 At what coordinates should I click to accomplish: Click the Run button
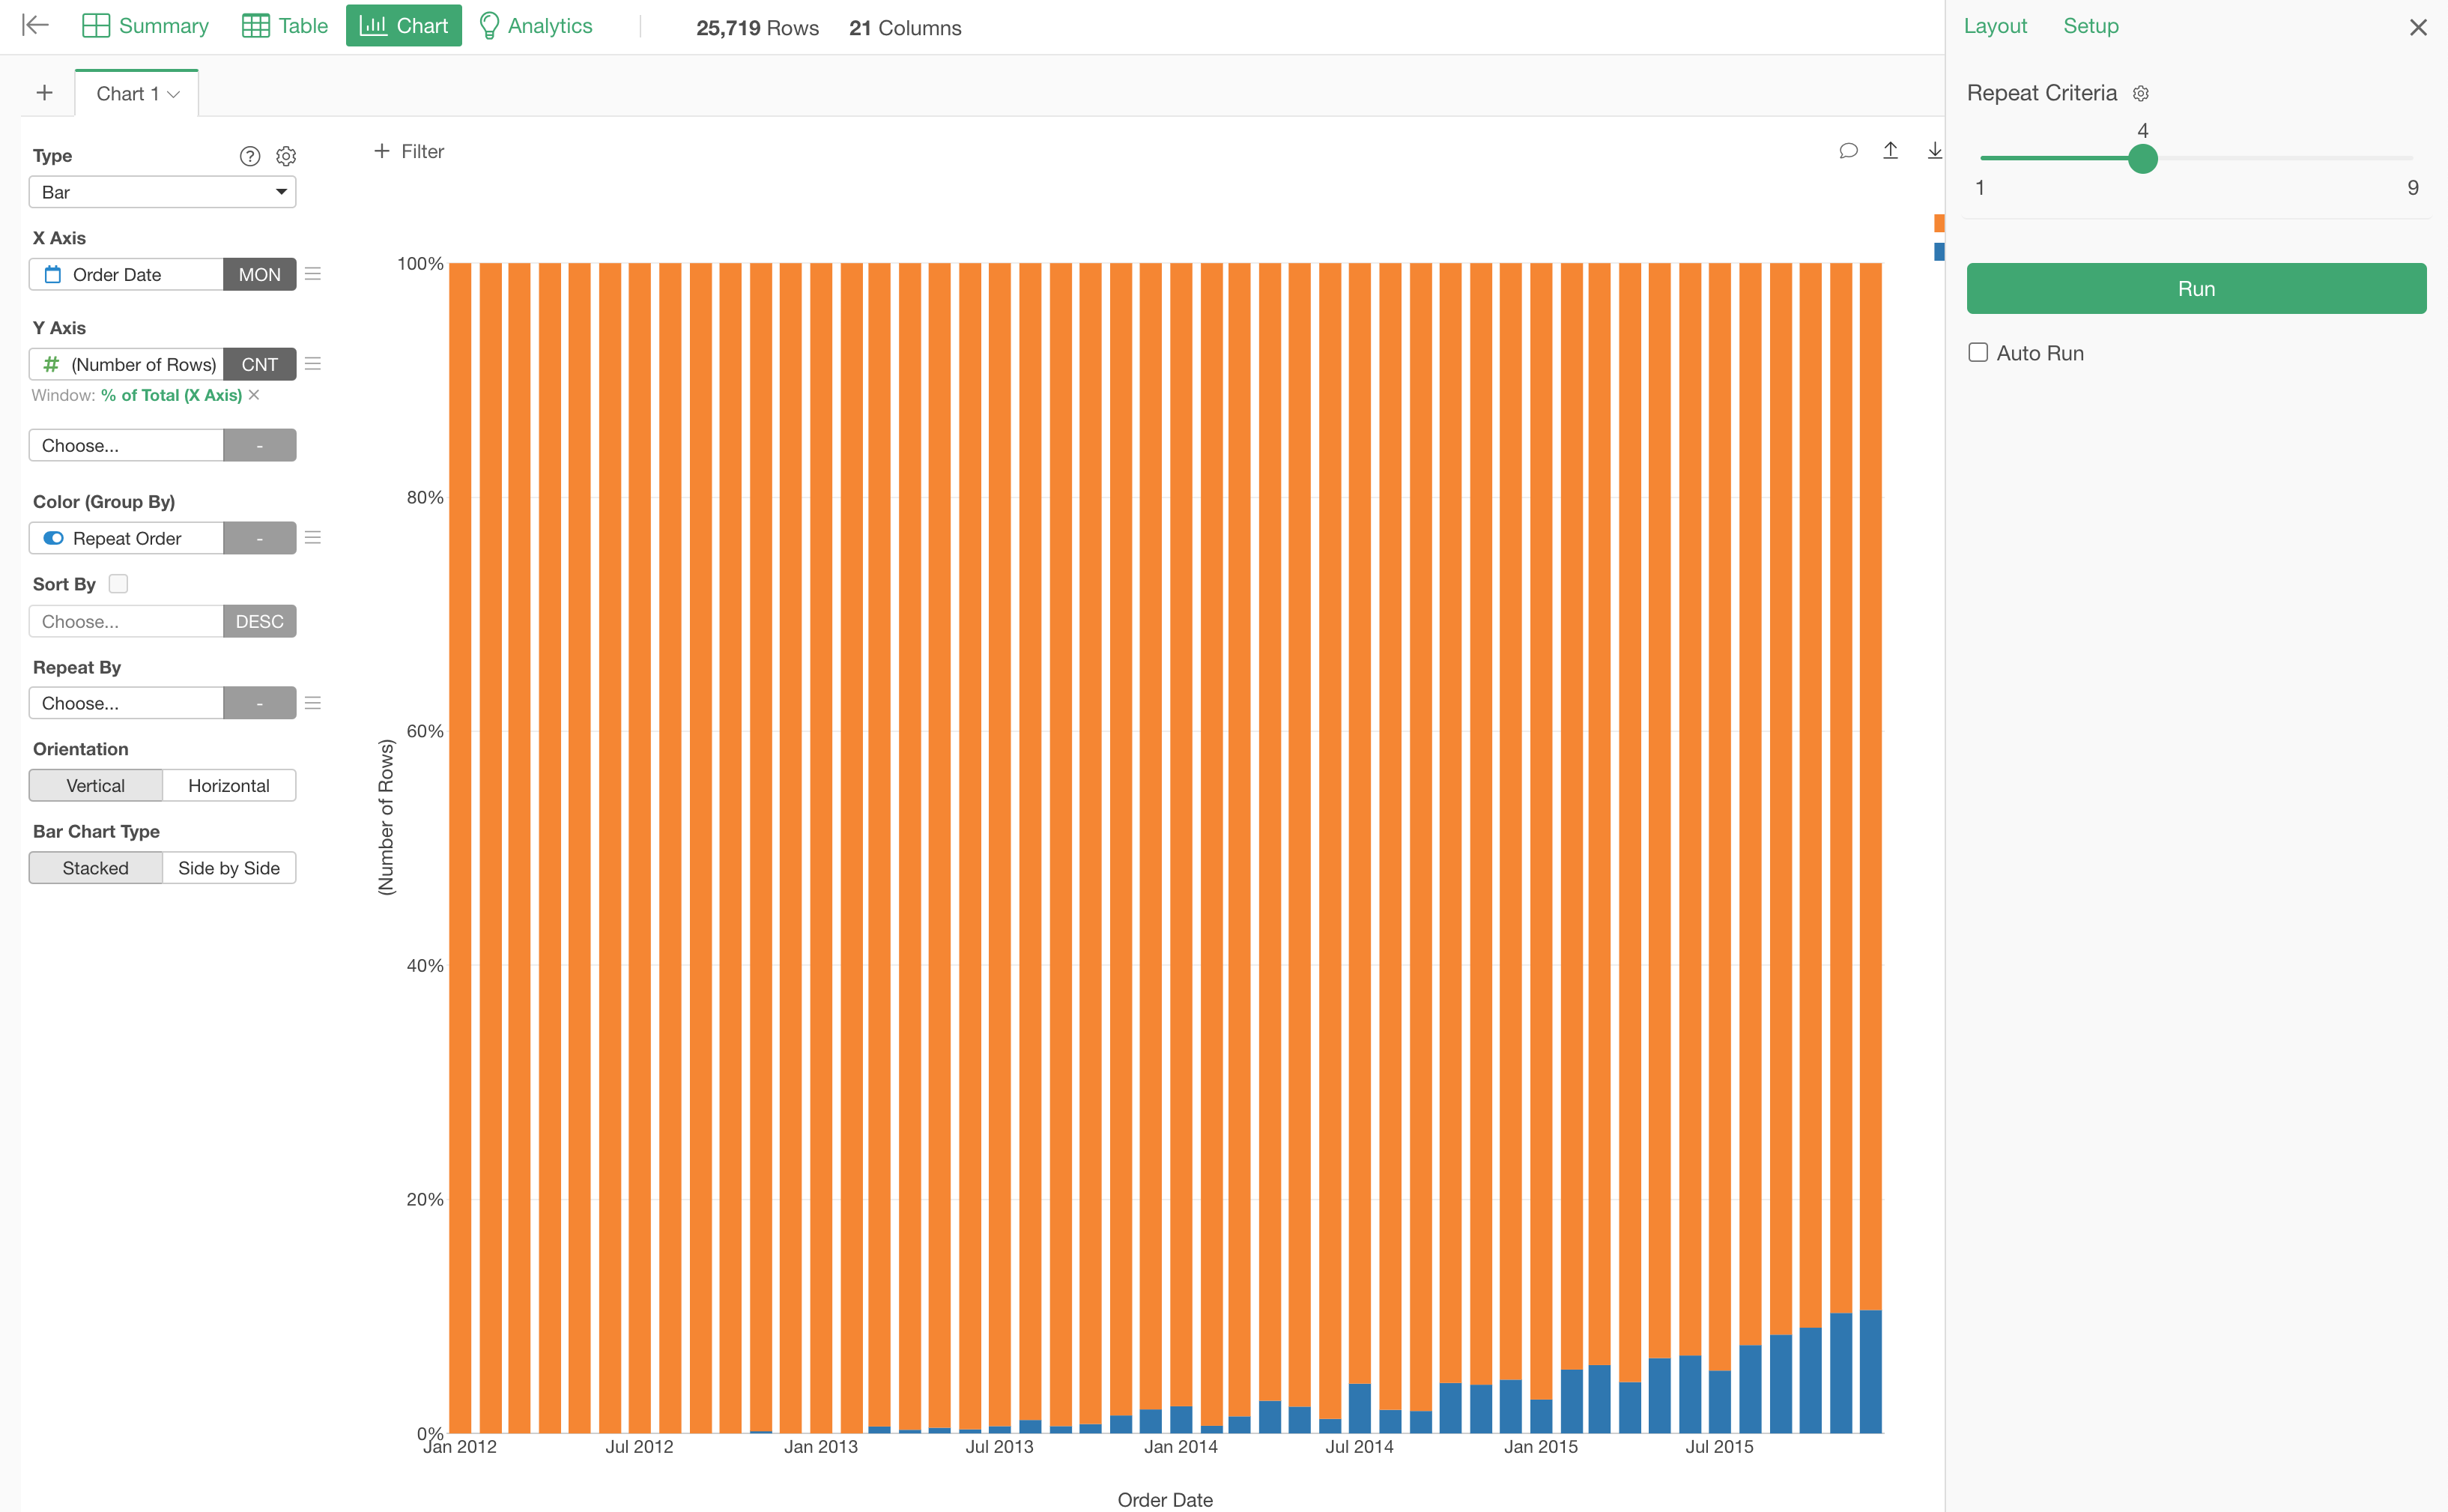point(2195,288)
